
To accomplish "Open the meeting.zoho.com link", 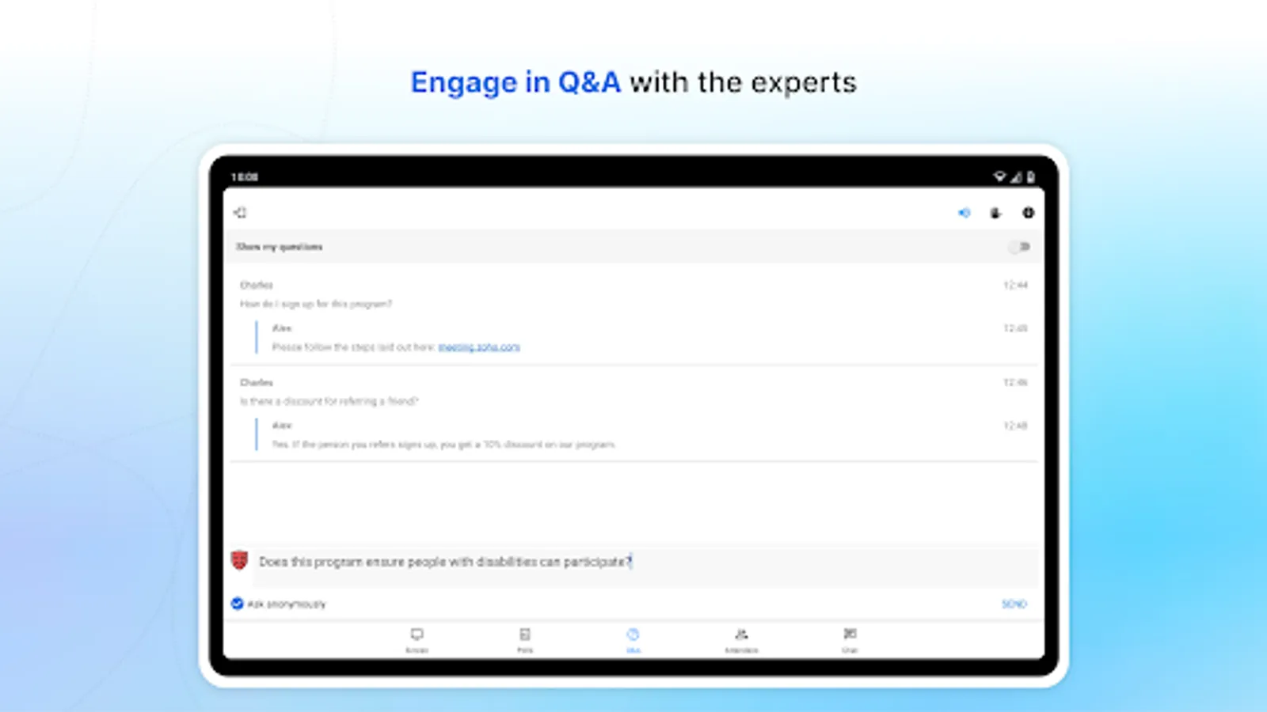I will (x=480, y=347).
